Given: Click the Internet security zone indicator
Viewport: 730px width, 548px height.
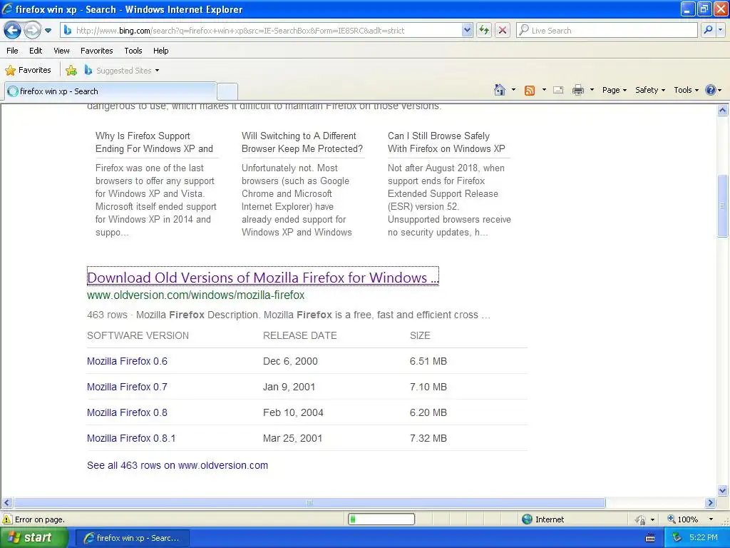Looking at the screenshot, I should 543,519.
